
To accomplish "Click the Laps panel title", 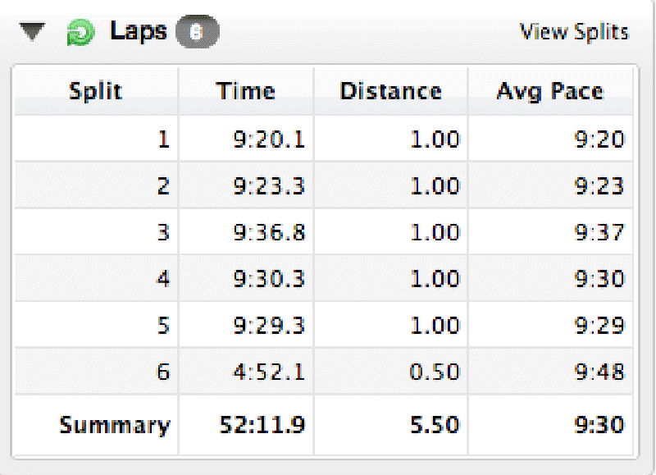I will coord(138,32).
